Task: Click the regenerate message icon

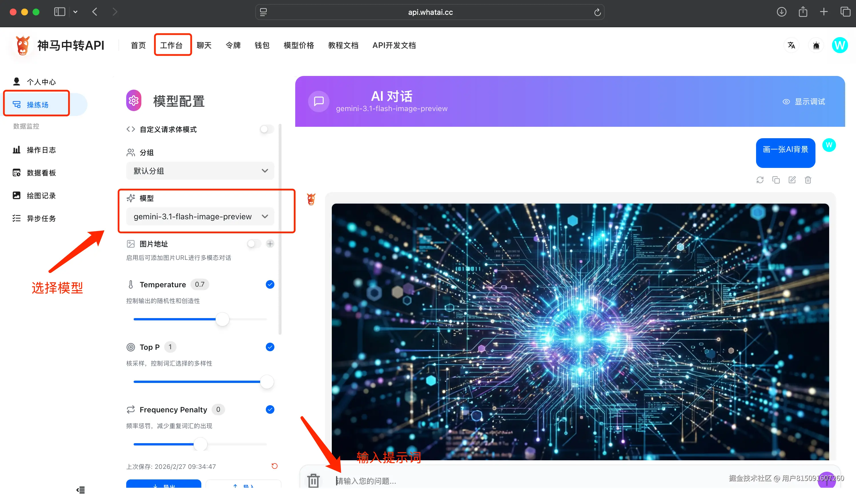Action: (760, 180)
